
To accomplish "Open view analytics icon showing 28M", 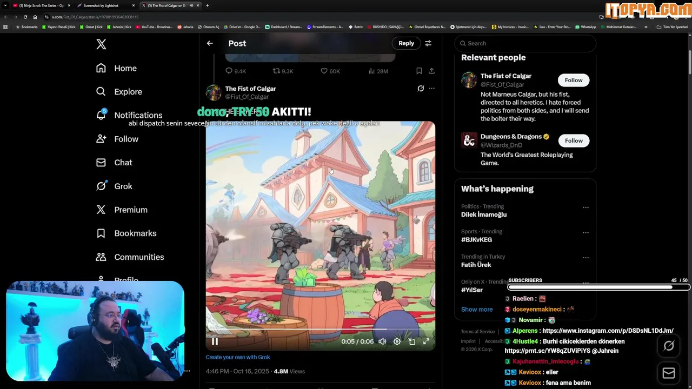I will click(x=371, y=71).
